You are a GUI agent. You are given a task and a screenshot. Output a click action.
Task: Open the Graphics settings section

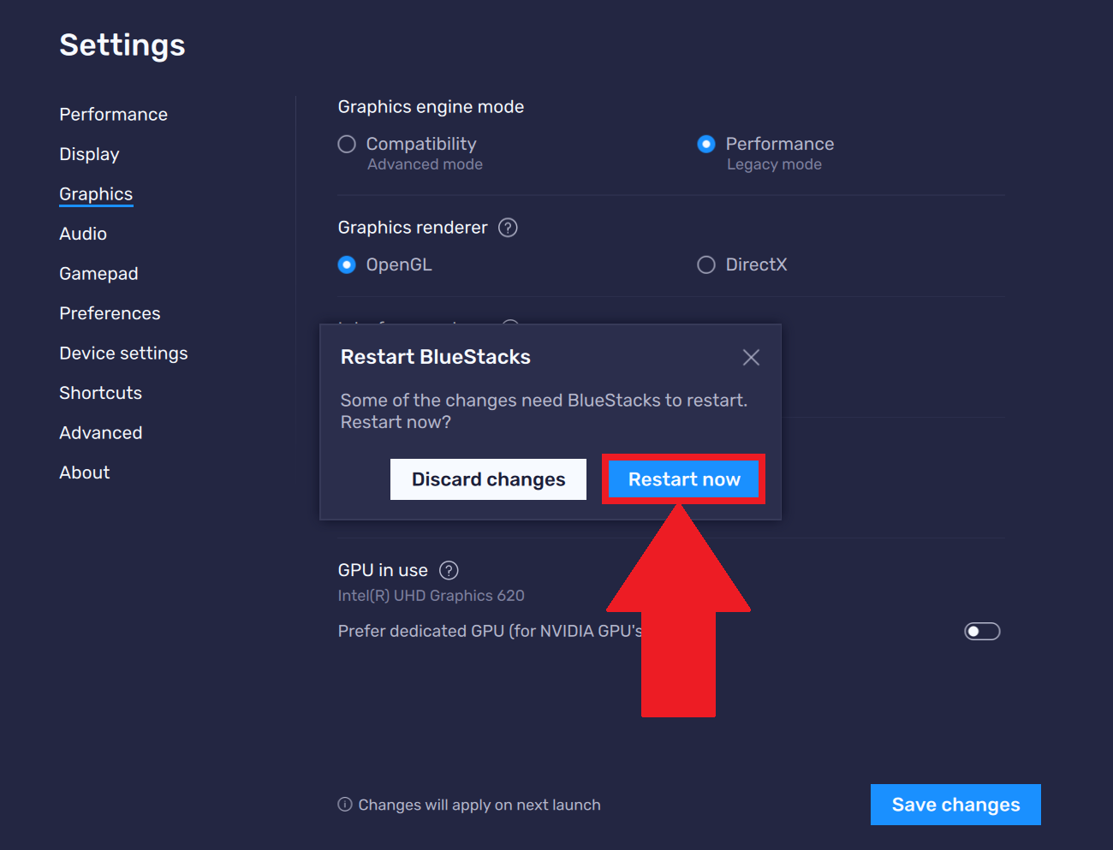96,194
